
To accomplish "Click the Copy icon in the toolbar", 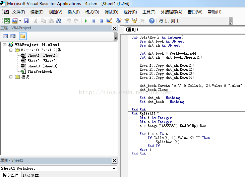I will 43,21.
